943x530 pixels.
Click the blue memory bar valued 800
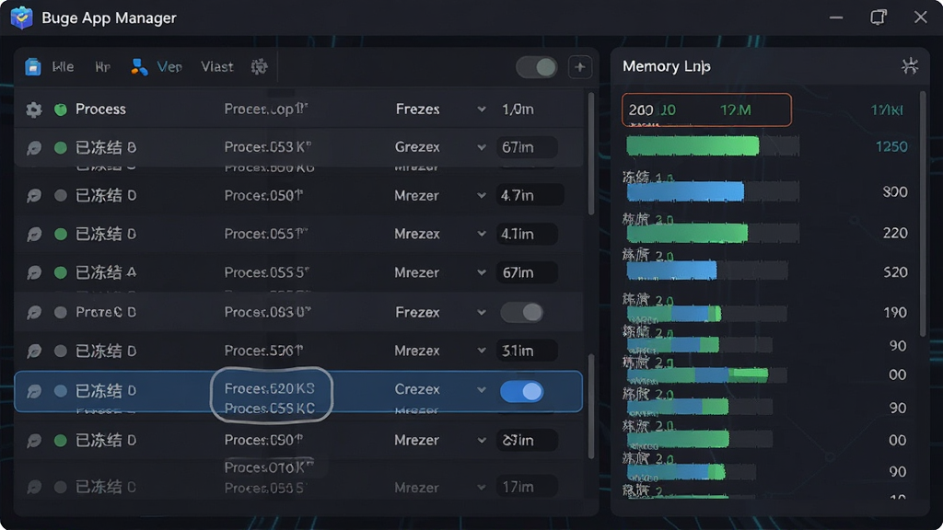tap(685, 191)
